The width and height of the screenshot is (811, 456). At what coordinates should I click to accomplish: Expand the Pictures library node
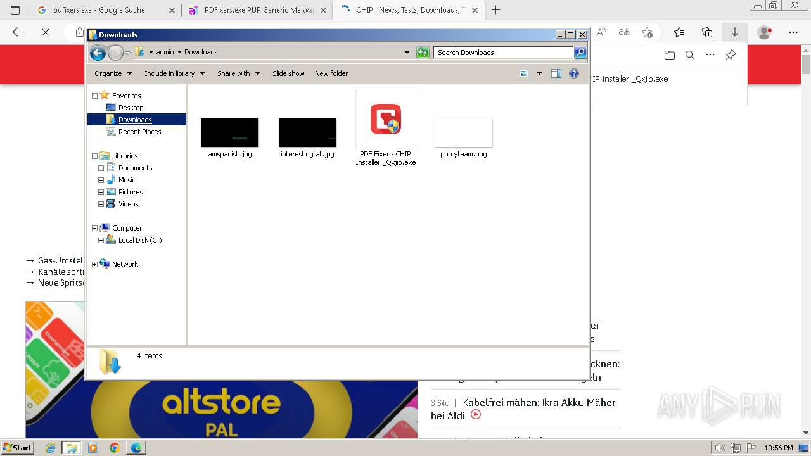(101, 192)
